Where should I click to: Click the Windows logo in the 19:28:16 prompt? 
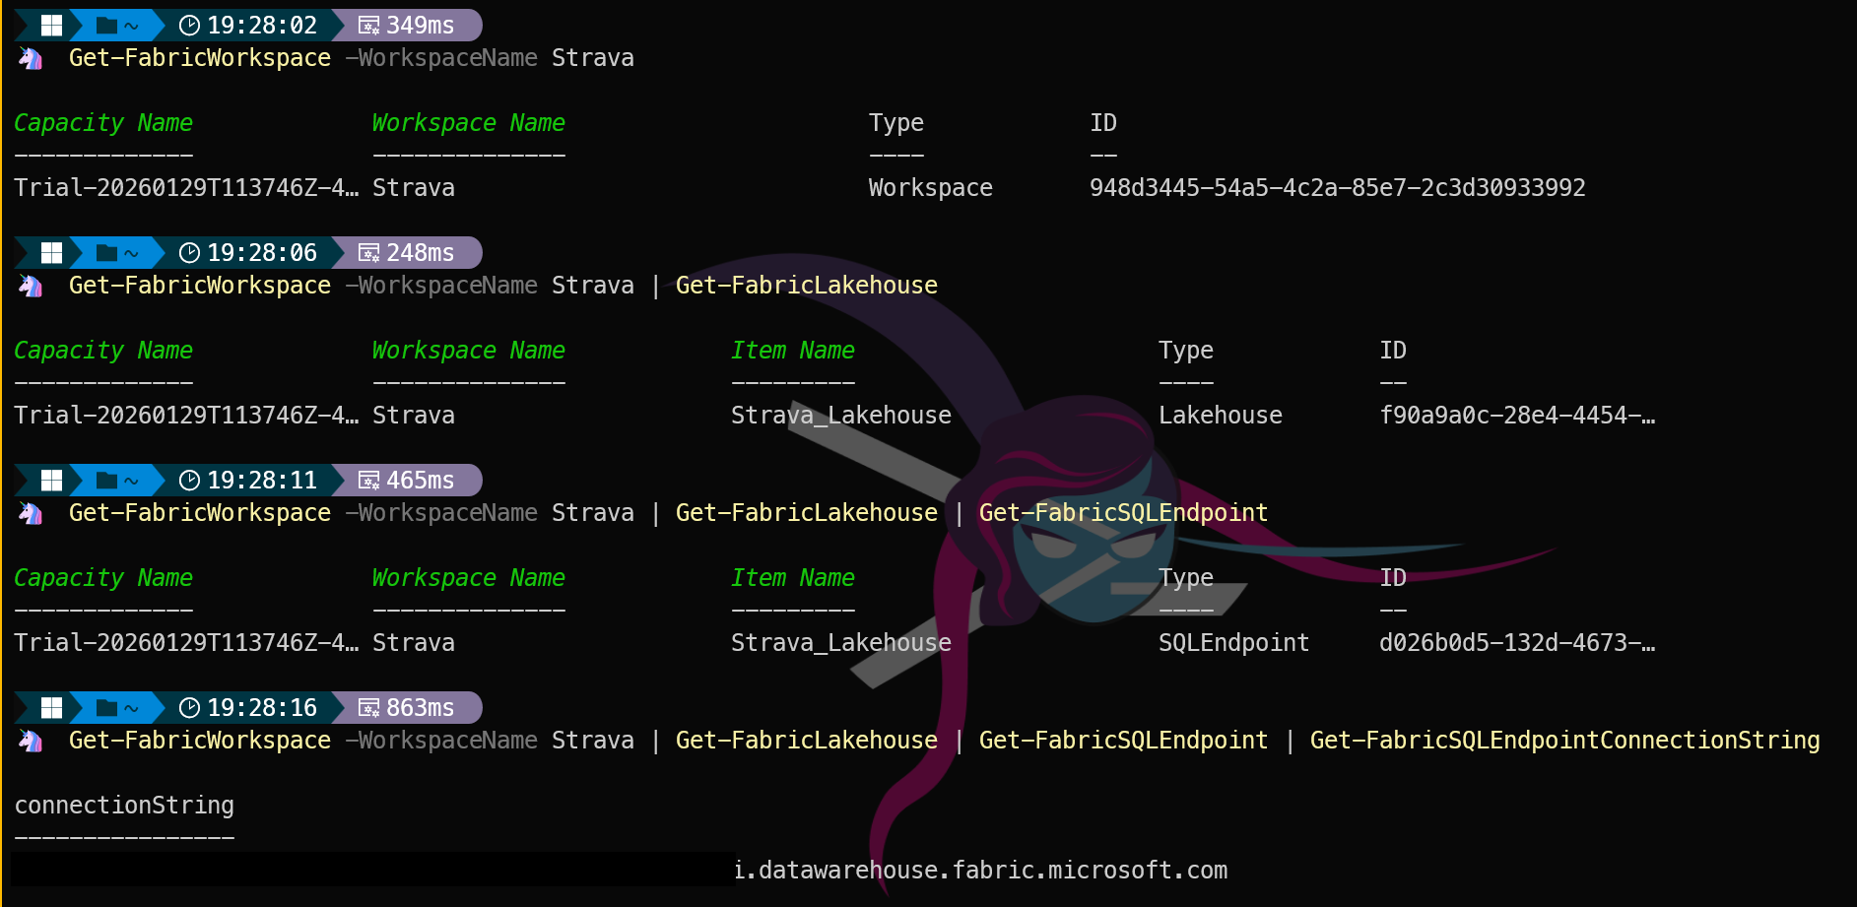pos(52,708)
